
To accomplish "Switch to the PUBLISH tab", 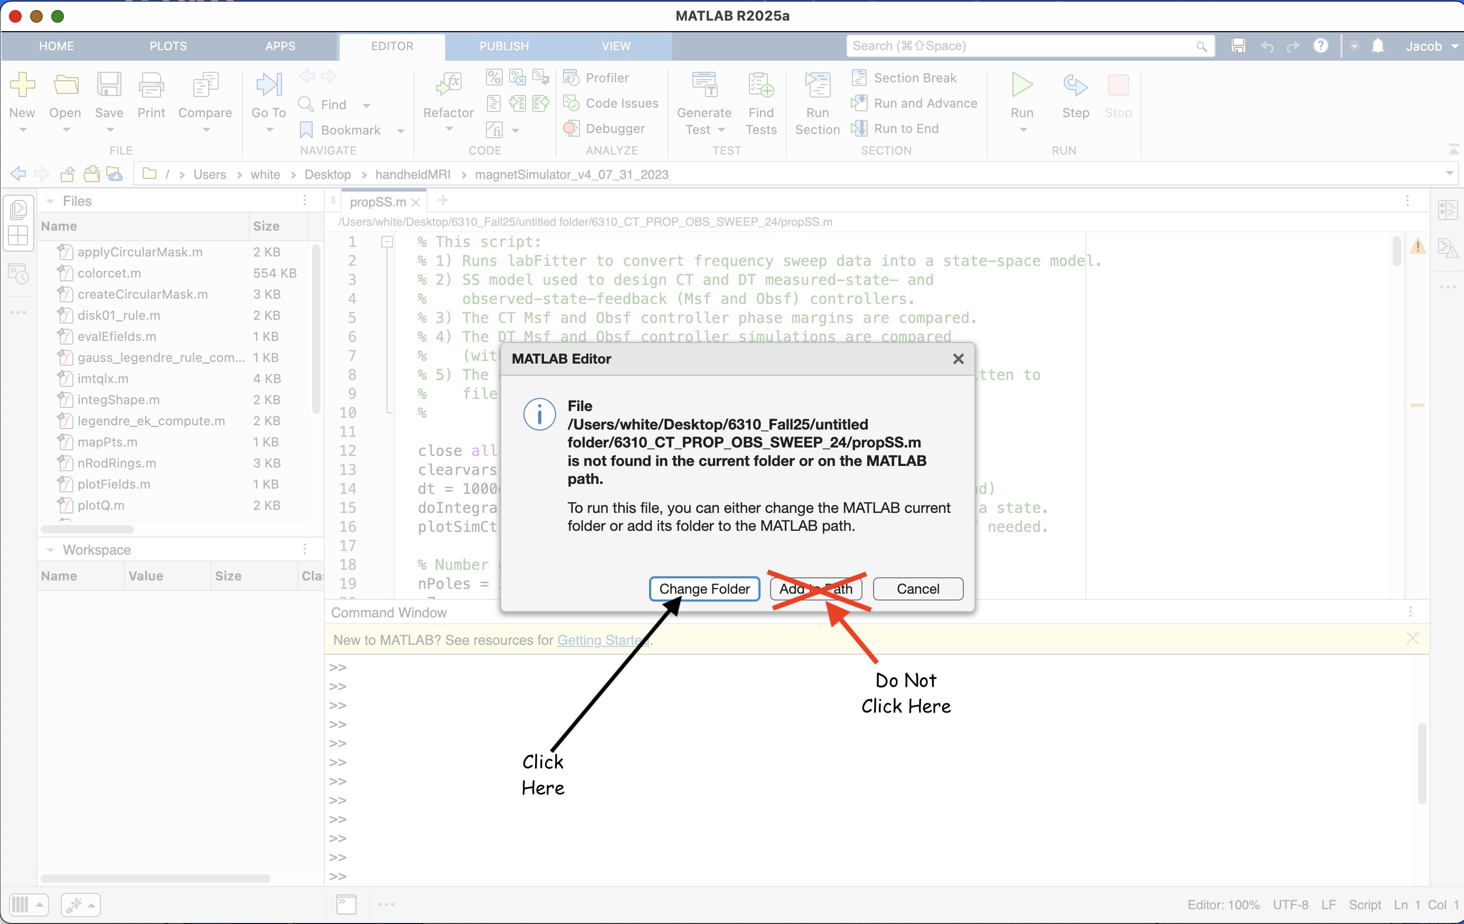I will click(x=503, y=46).
